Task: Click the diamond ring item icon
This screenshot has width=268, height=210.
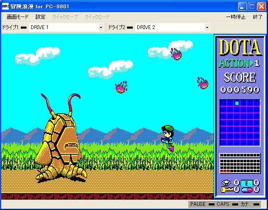Action: [226, 183]
